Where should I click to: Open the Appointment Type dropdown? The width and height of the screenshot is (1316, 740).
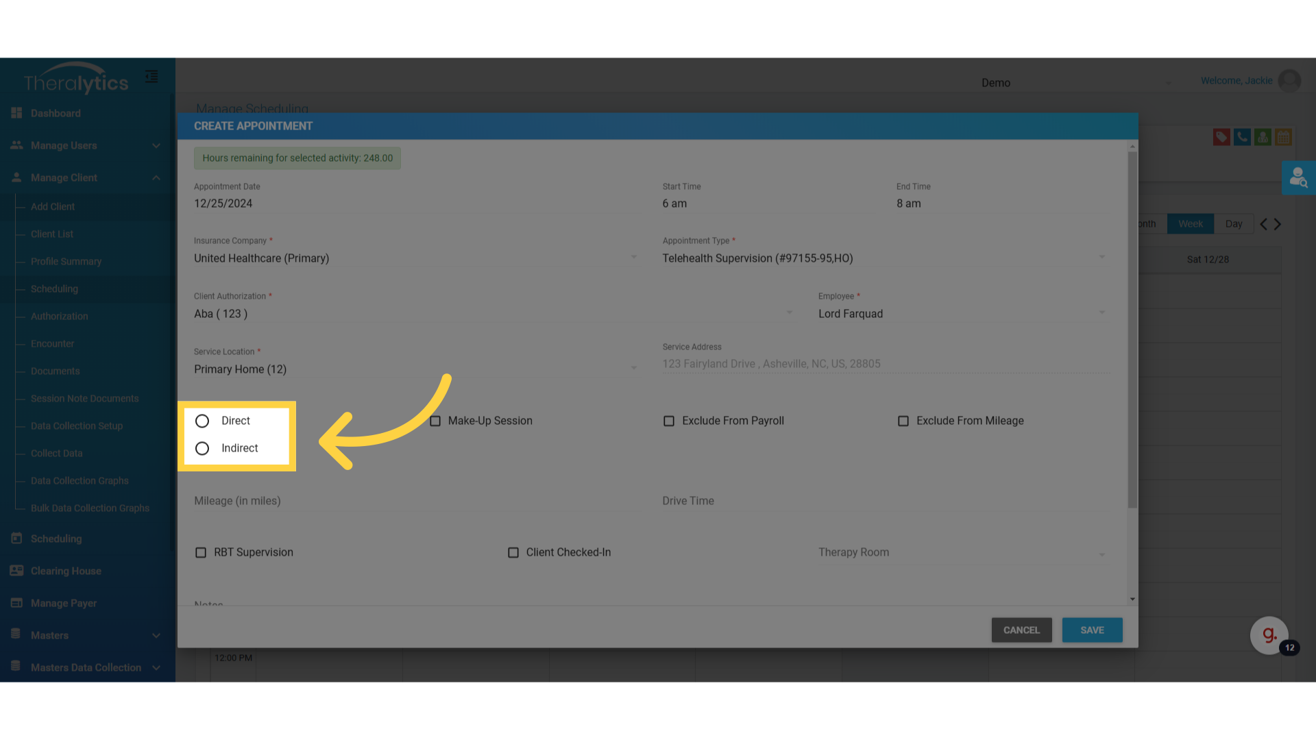(883, 258)
